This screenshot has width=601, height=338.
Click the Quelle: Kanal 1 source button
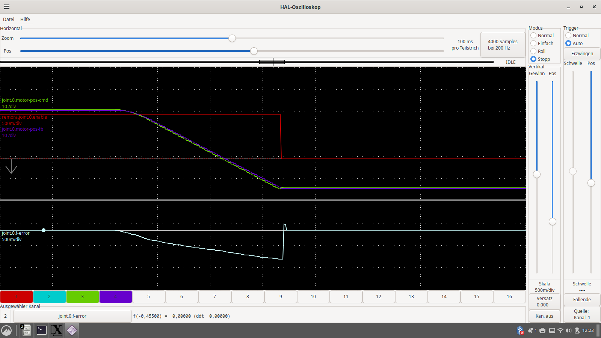(582, 314)
